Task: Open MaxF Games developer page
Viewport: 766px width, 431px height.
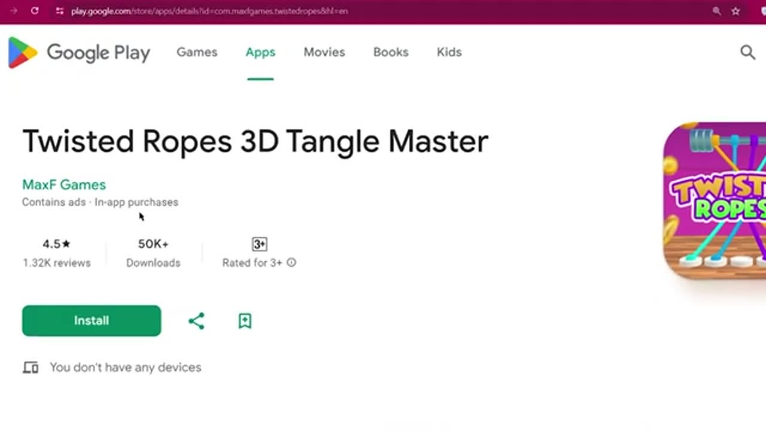Action: pos(64,184)
